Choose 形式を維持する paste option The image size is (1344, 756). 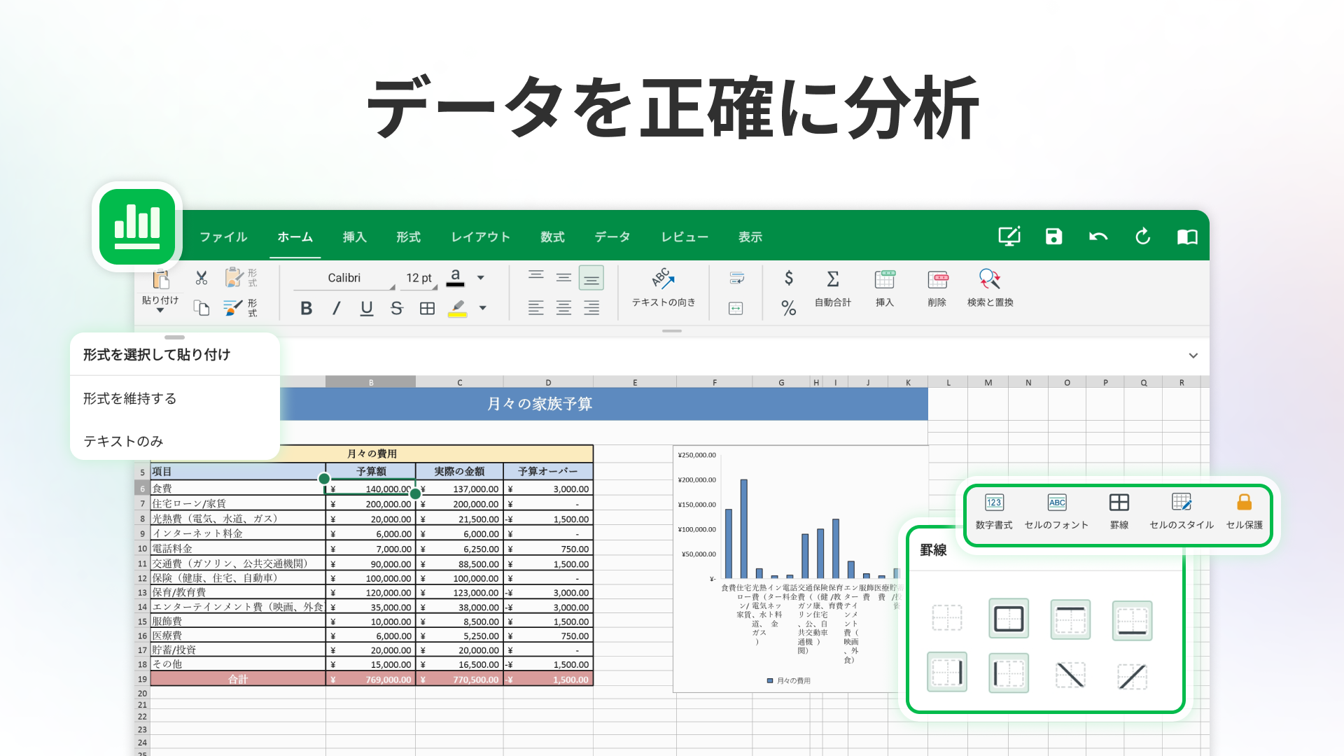pyautogui.click(x=130, y=398)
